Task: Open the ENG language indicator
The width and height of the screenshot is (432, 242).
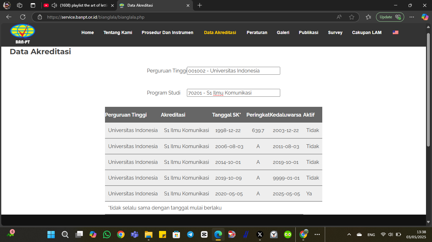Action: pyautogui.click(x=371, y=234)
